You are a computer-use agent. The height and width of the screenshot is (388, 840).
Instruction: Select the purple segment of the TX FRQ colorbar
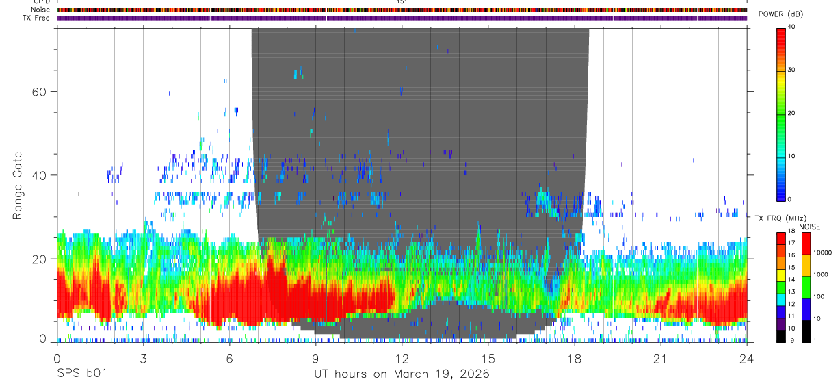[x=781, y=323]
